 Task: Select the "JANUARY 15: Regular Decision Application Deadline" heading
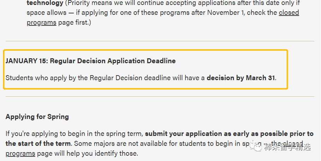[91, 61]
